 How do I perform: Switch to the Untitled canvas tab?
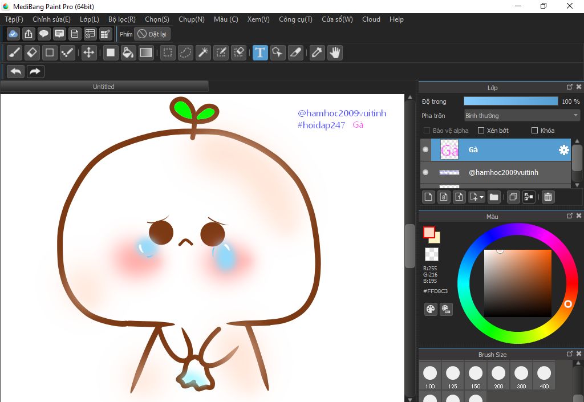click(x=104, y=87)
